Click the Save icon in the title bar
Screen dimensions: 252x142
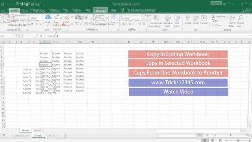point(3,4)
